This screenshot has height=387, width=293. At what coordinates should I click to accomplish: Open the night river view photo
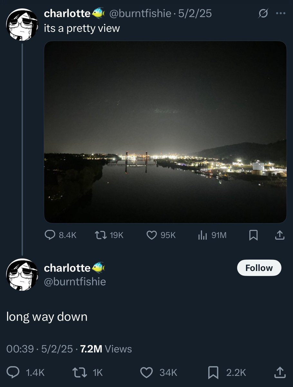165,132
